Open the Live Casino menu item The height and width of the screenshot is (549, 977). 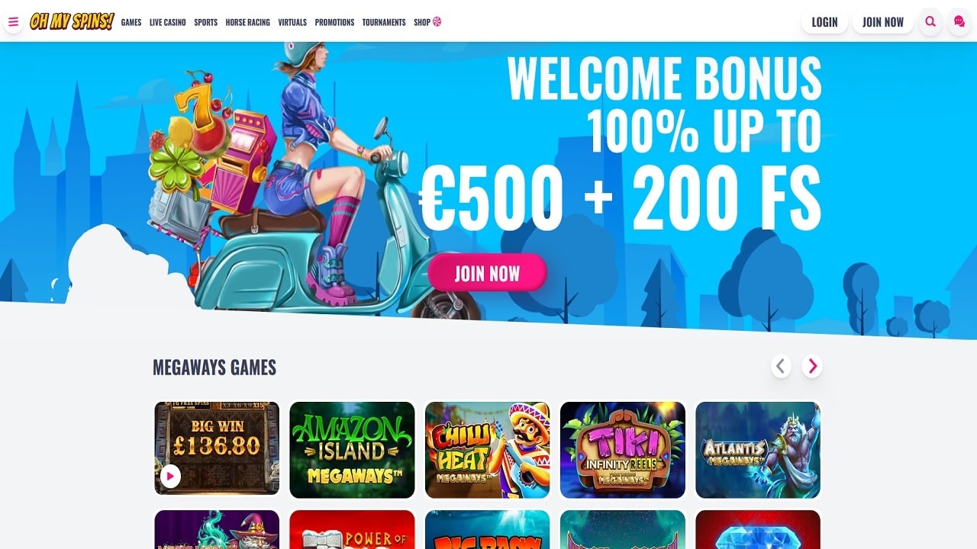168,22
